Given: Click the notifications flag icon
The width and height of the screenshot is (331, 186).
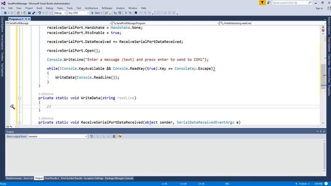Looking at the screenshot, I should coord(262,3).
